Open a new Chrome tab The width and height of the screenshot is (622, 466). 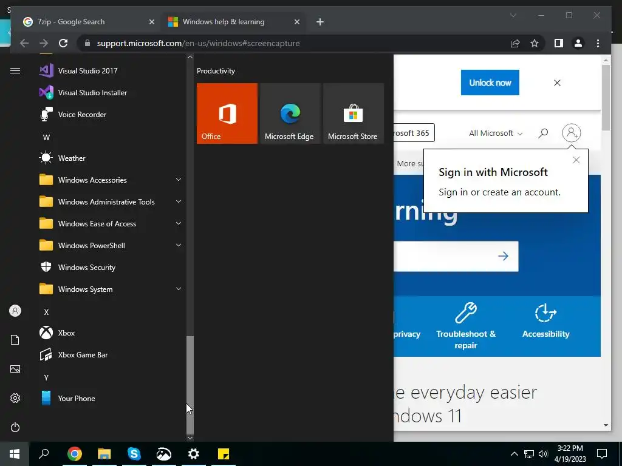coord(320,22)
